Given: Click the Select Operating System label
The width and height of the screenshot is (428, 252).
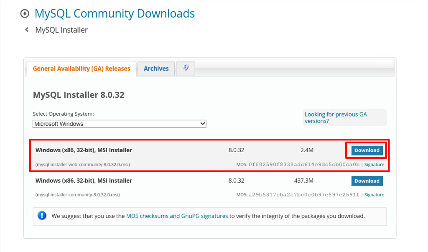Looking at the screenshot, I should (64, 114).
